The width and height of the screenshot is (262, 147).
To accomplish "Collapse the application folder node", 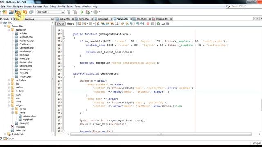I will point(9,30).
